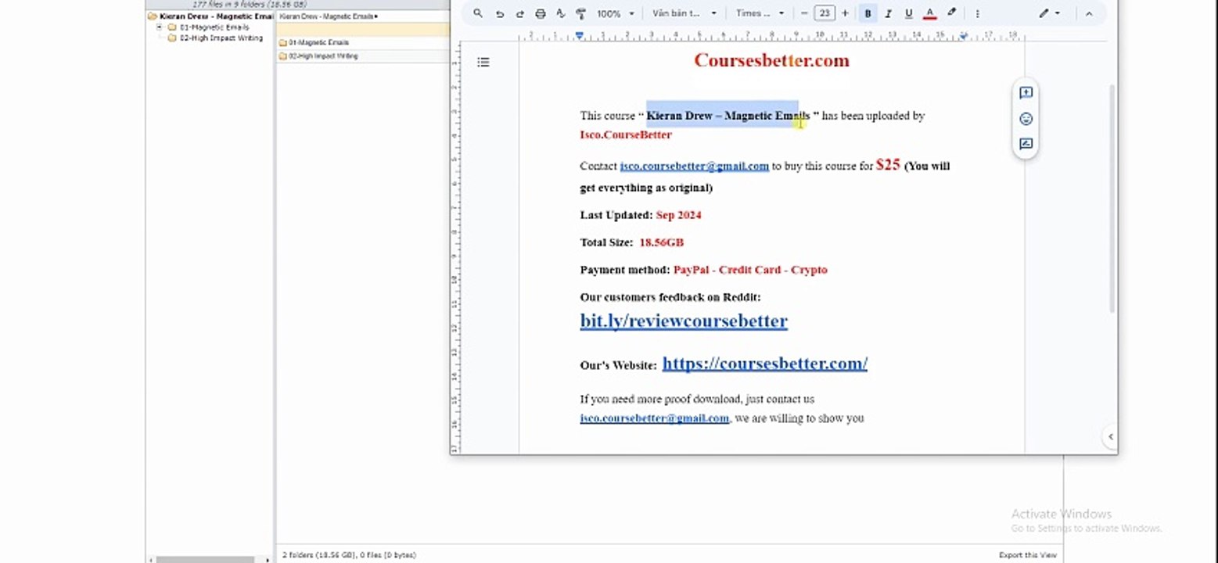Open '01-Magnetic Emails' folder in list pane

[318, 42]
